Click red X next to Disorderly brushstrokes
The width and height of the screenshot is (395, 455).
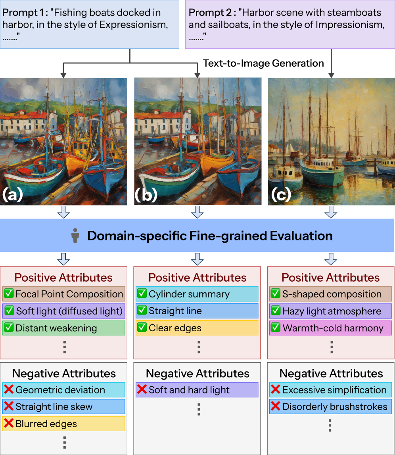point(276,406)
